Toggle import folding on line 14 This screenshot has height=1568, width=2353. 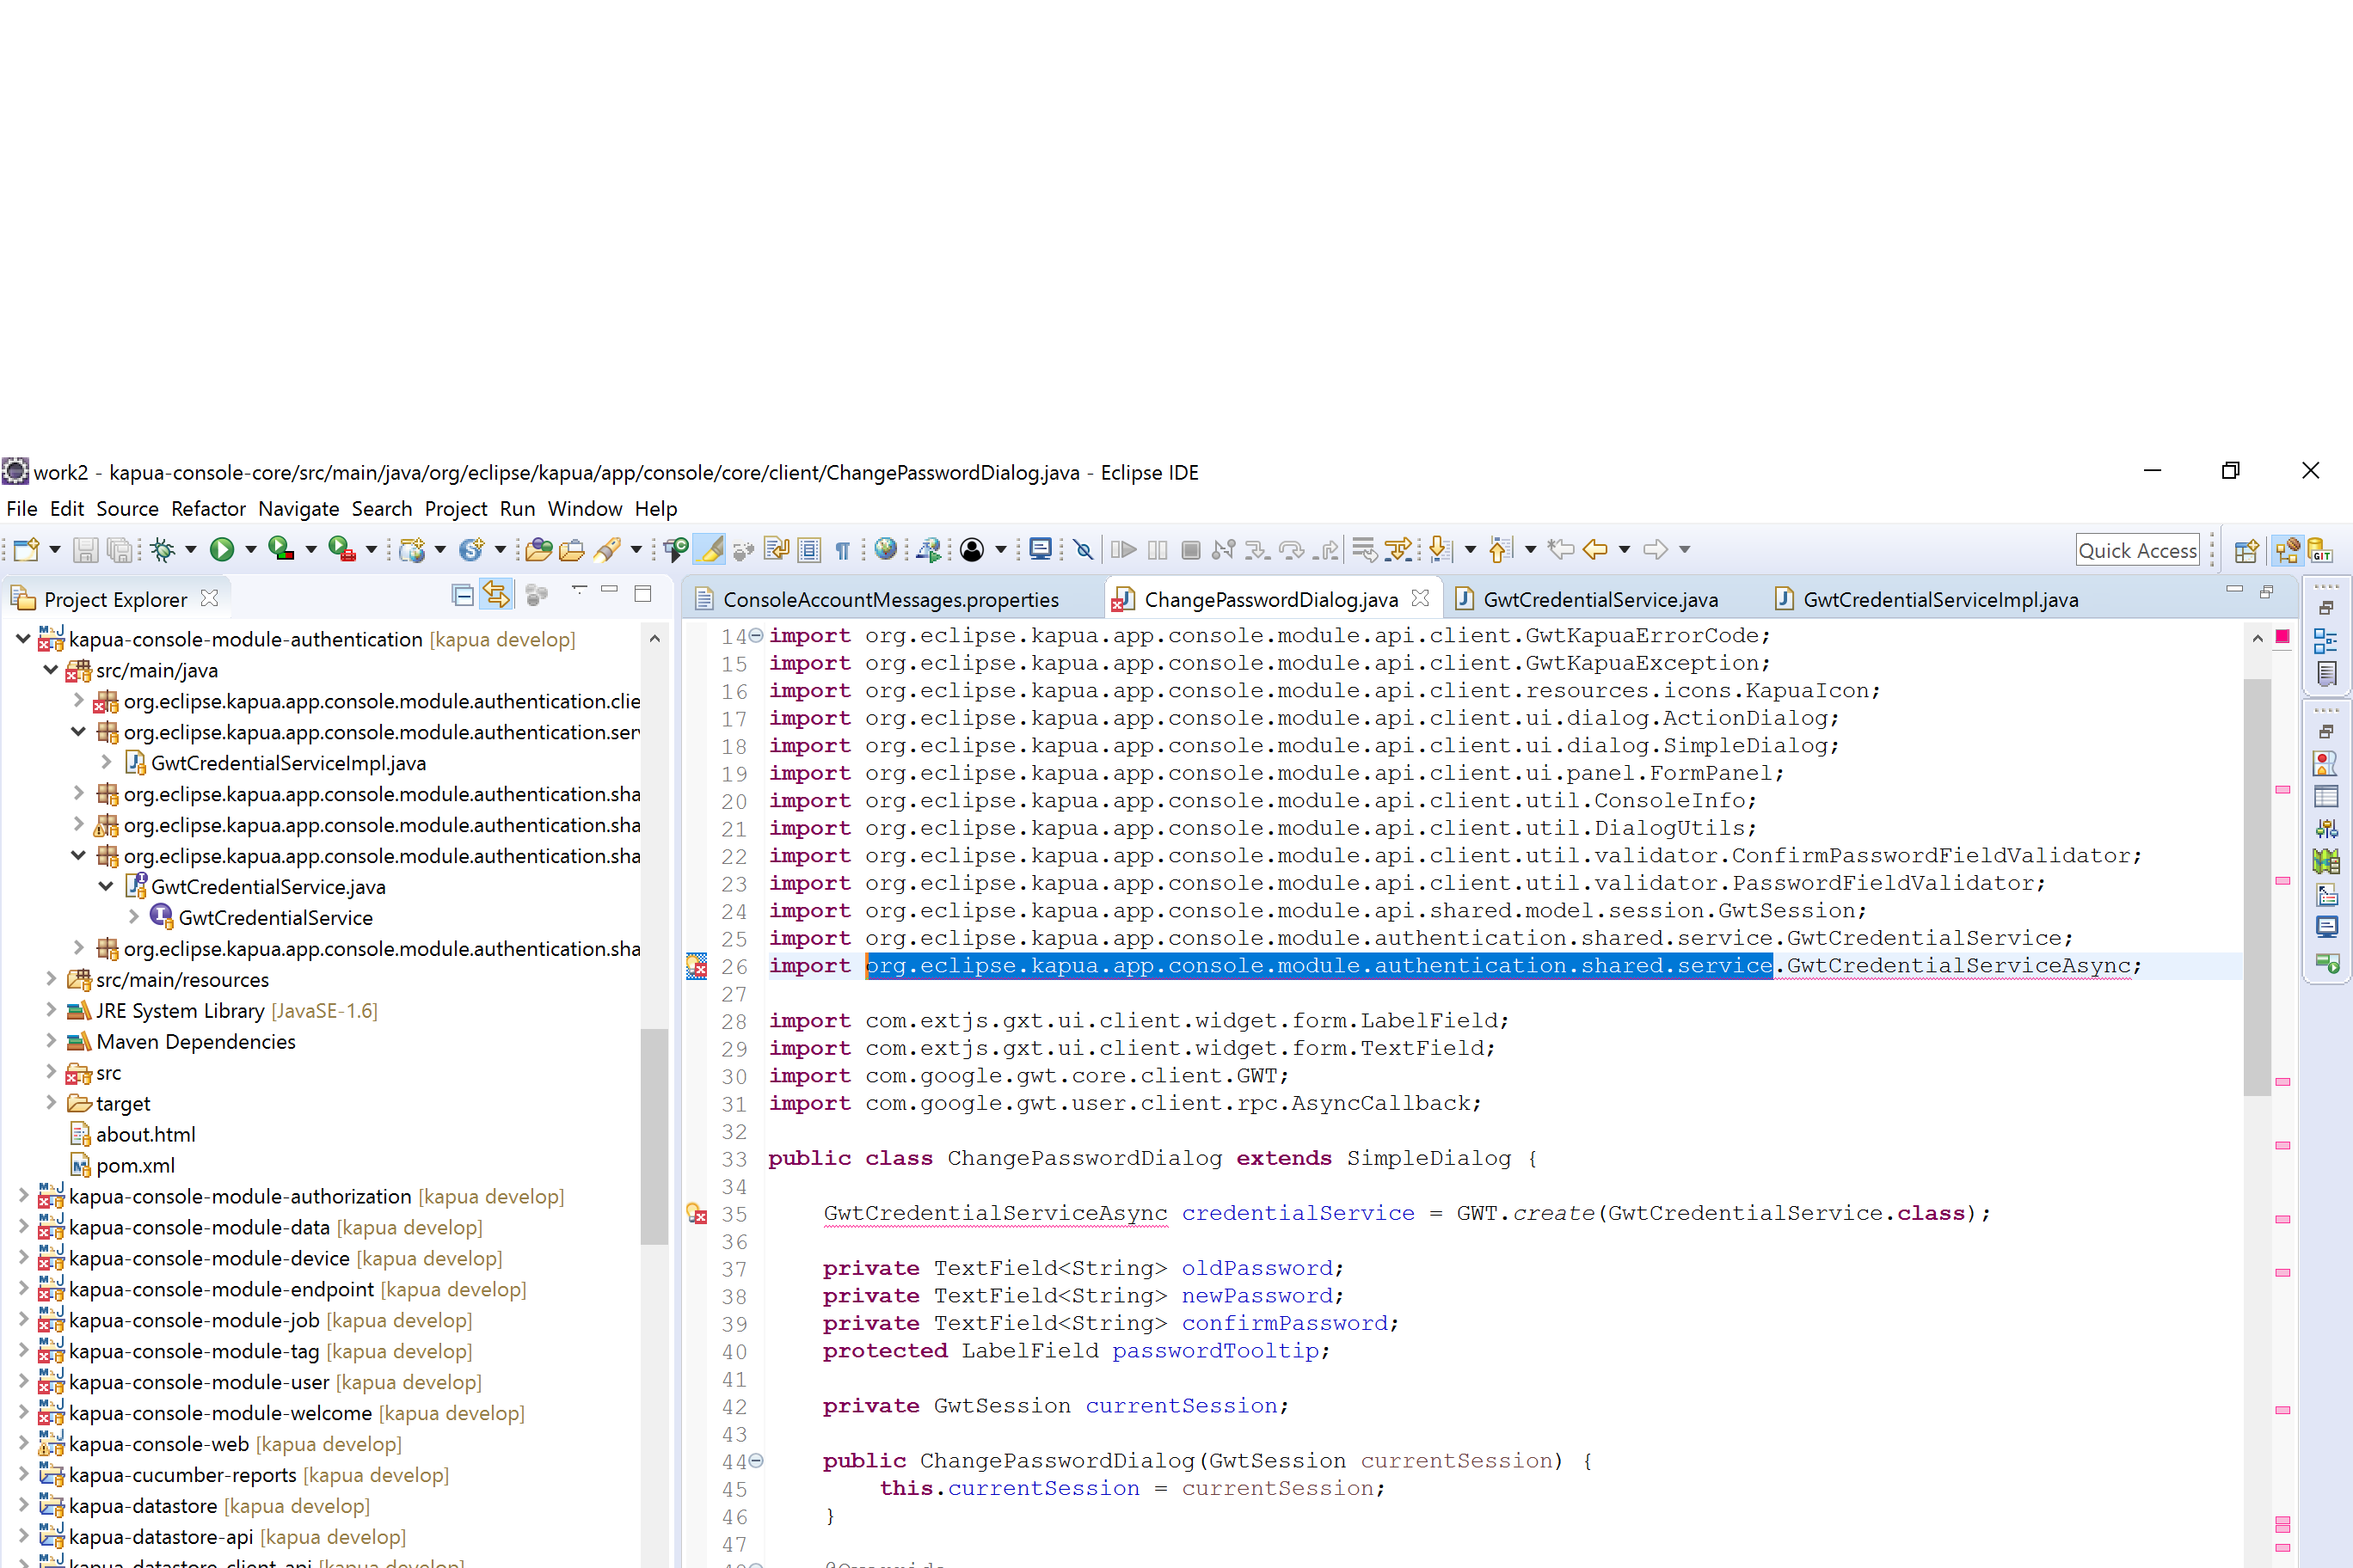(x=756, y=635)
